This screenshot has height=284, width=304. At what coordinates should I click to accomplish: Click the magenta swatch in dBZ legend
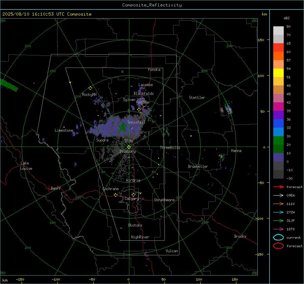click(x=278, y=106)
